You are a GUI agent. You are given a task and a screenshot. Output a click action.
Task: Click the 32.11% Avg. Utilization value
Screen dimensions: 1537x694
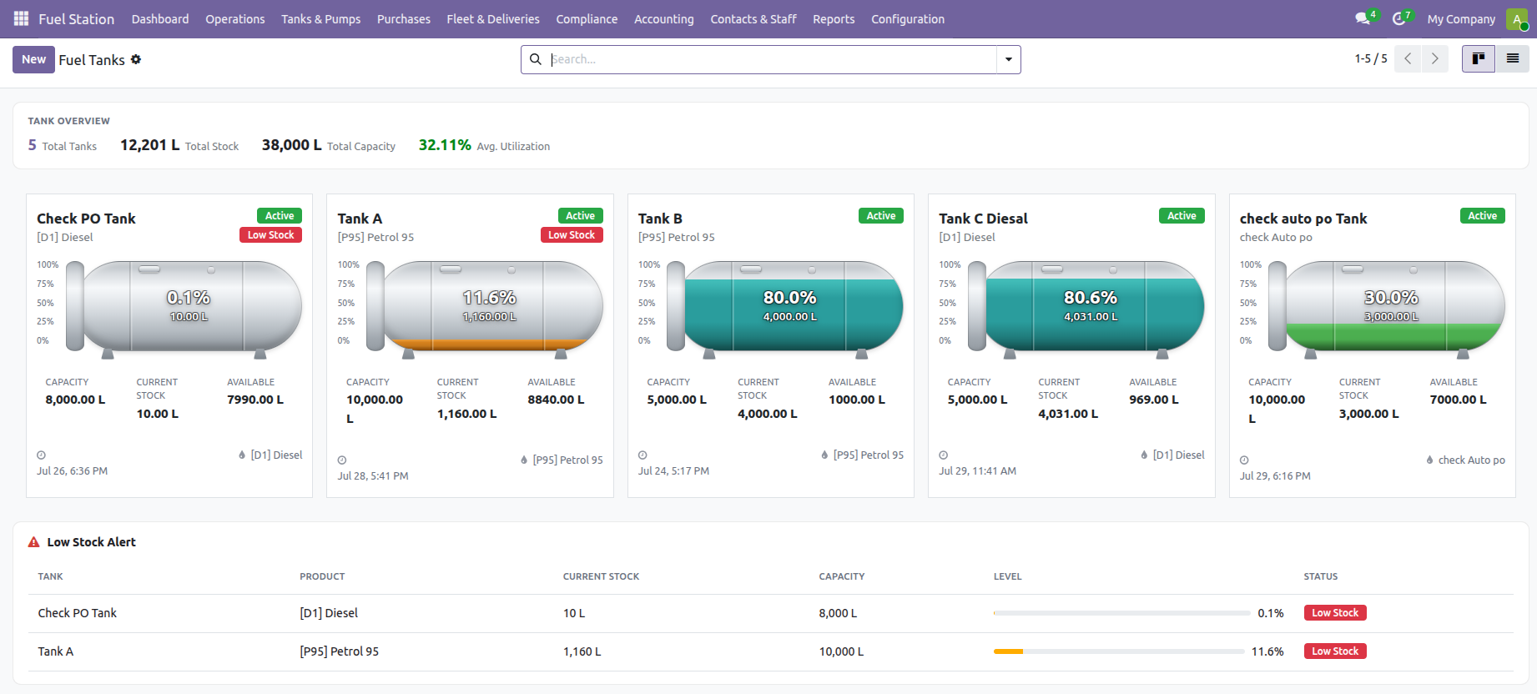coord(445,145)
